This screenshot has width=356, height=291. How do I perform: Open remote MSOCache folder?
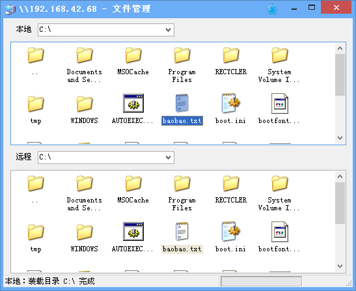133,184
